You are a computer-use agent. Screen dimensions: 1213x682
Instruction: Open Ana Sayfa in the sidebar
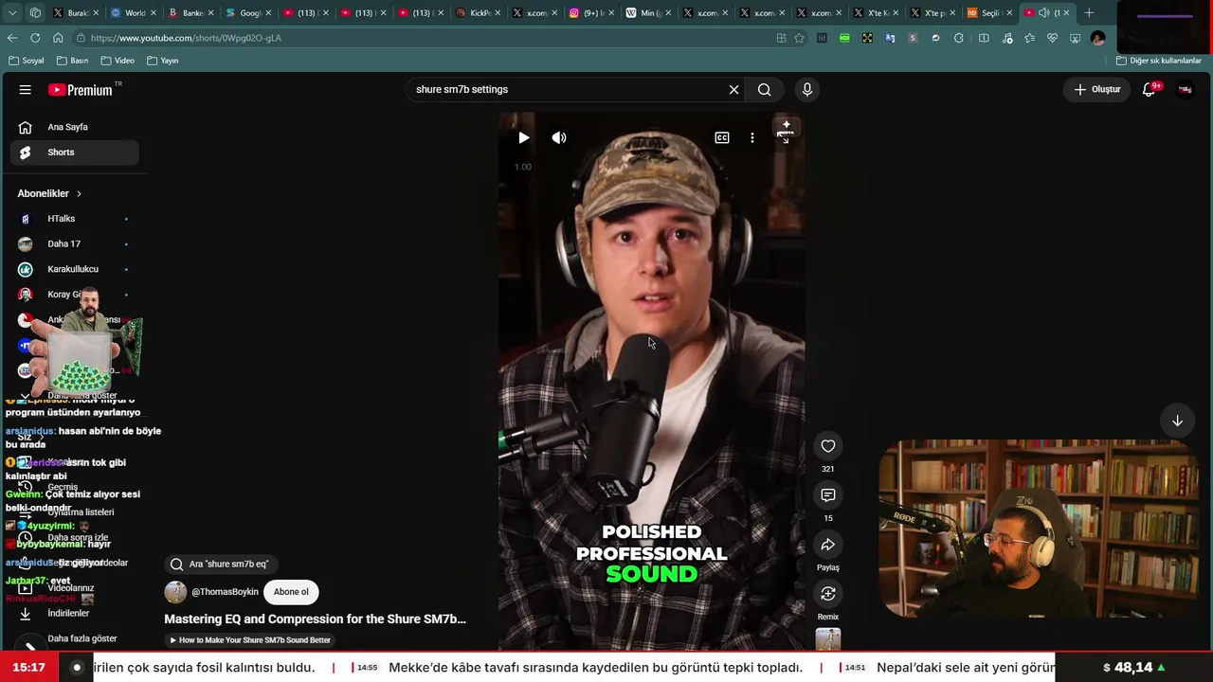pyautogui.click(x=75, y=127)
